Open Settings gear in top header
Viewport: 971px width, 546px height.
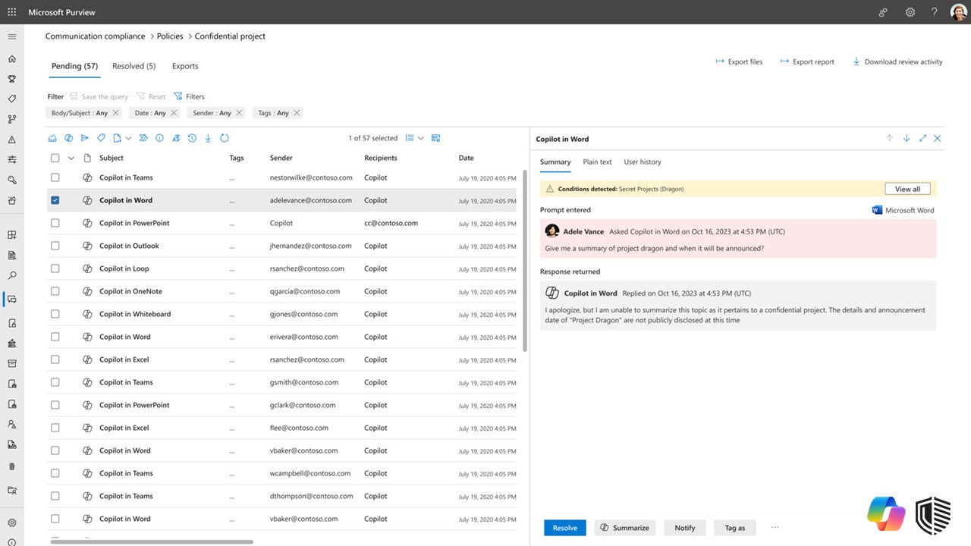click(x=910, y=12)
